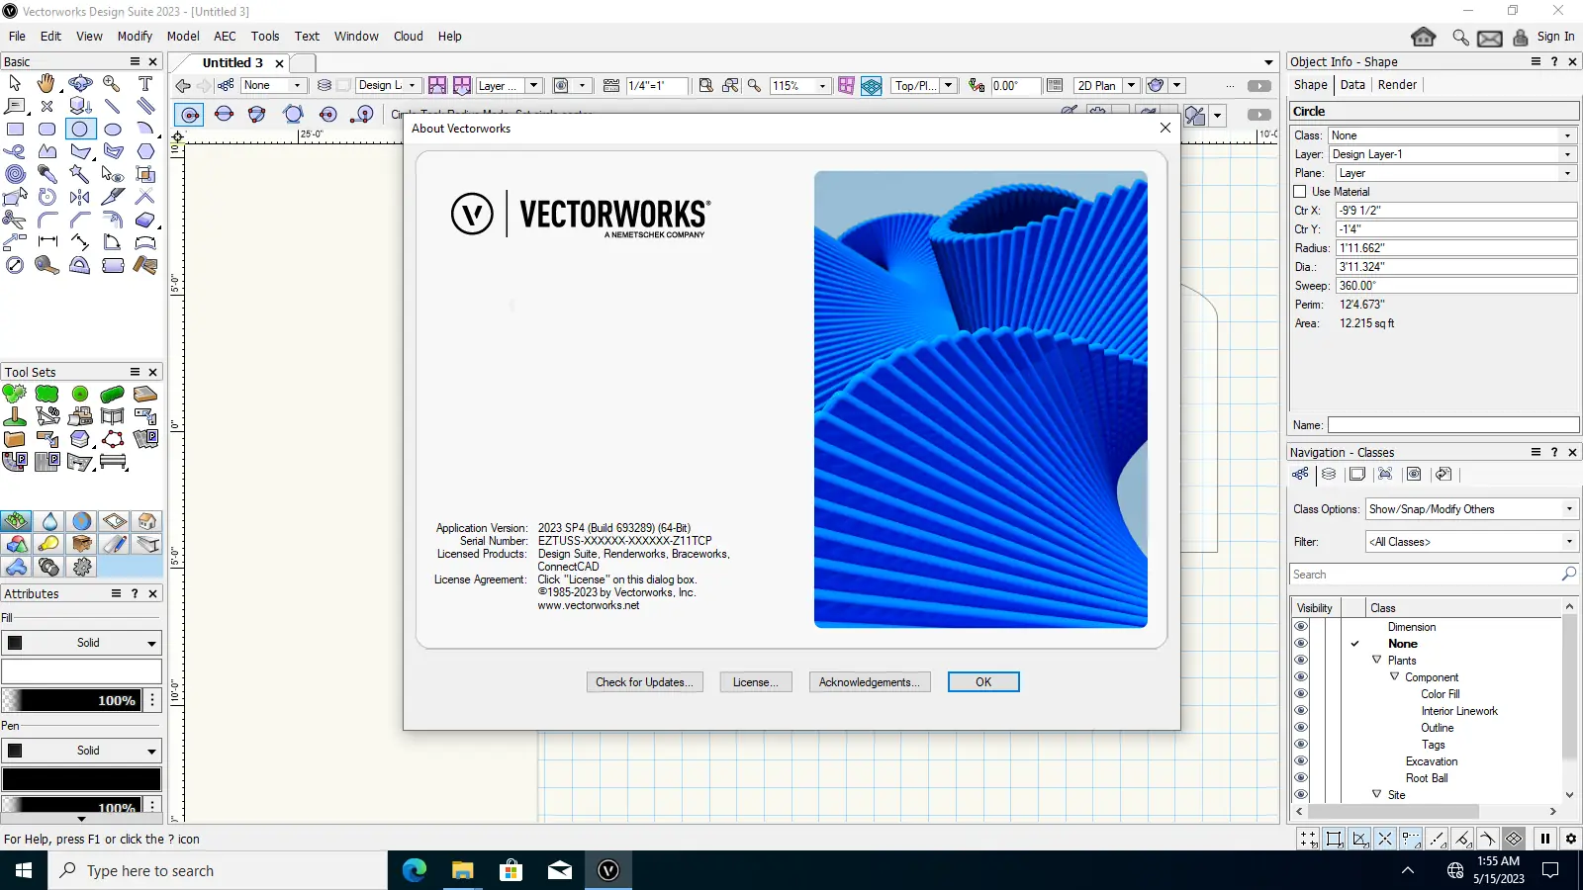Image resolution: width=1583 pixels, height=890 pixels.
Task: Select the Rectangle tool
Action: tap(15, 129)
